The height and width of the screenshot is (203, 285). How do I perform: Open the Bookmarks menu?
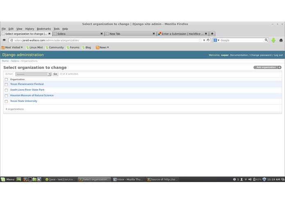pos(43,29)
